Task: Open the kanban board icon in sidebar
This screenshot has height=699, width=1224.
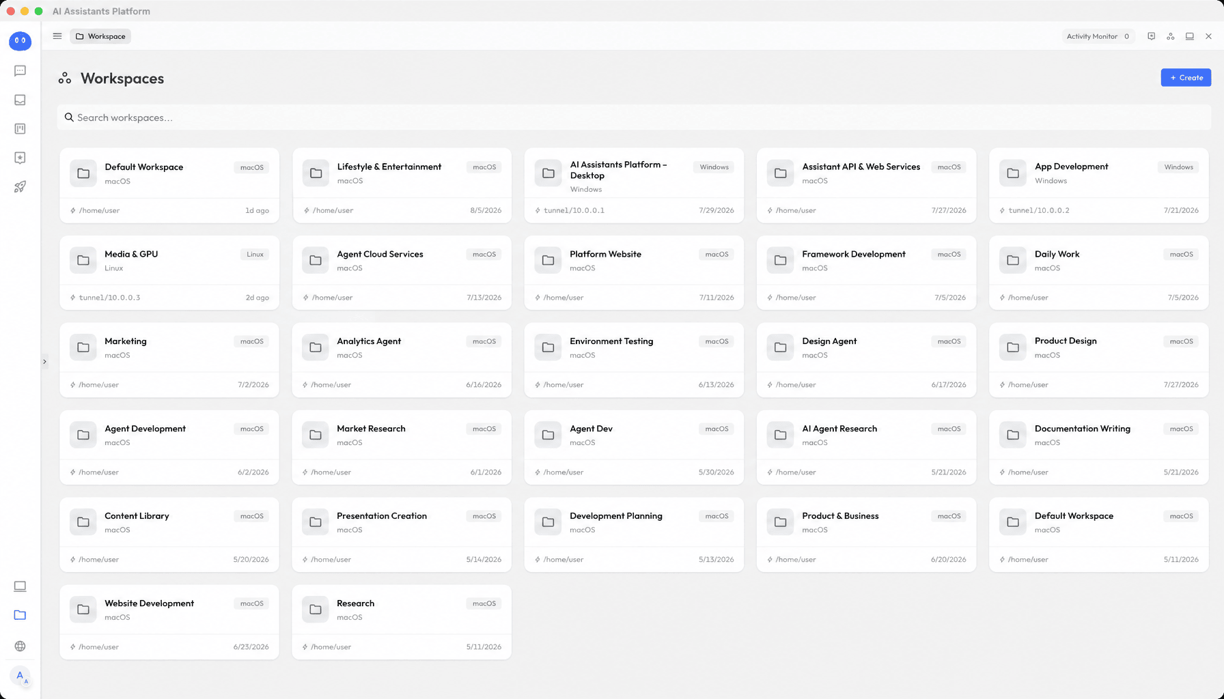Action: click(20, 128)
